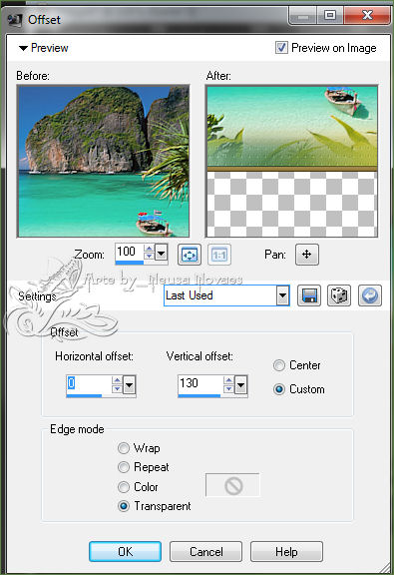Click the OK button
This screenshot has width=394, height=575.
[125, 551]
